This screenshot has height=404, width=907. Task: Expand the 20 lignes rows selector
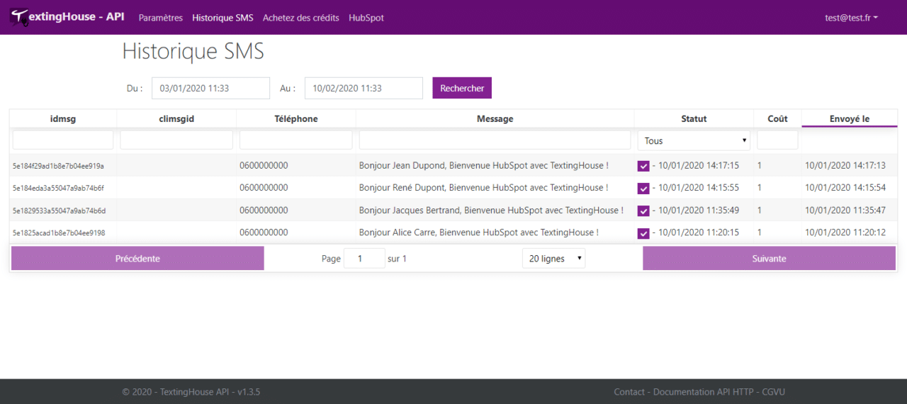tap(553, 259)
